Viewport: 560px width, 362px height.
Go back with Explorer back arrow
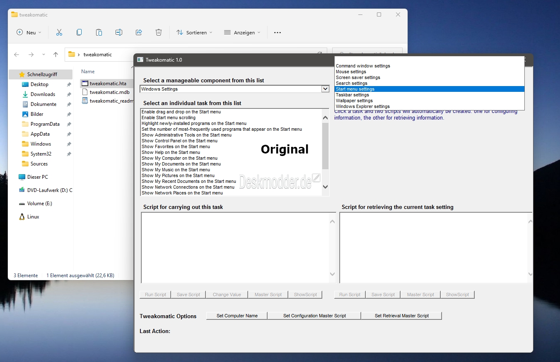coord(17,54)
